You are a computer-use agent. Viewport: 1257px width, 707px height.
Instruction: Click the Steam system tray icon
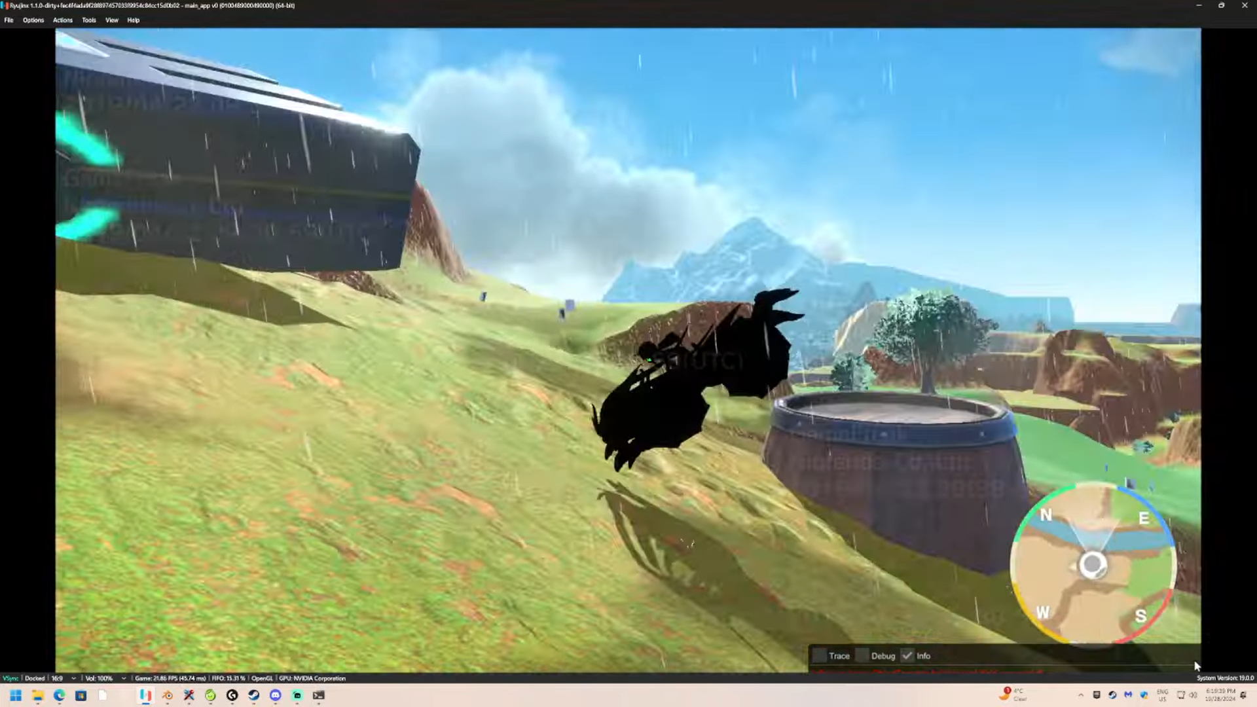pos(1112,695)
